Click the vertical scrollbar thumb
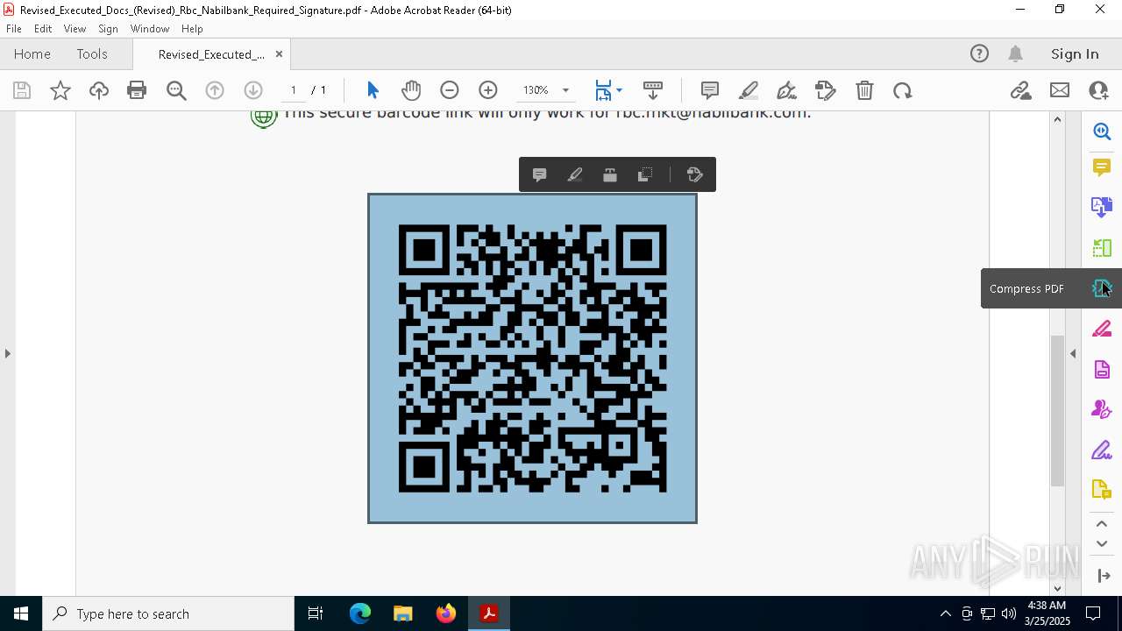 tap(1057, 410)
